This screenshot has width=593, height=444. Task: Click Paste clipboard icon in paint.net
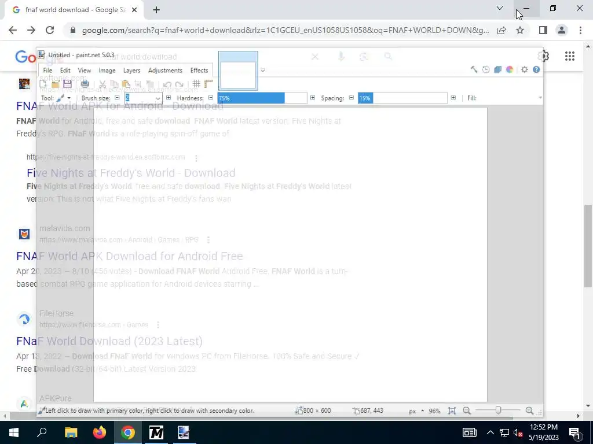pos(126,84)
